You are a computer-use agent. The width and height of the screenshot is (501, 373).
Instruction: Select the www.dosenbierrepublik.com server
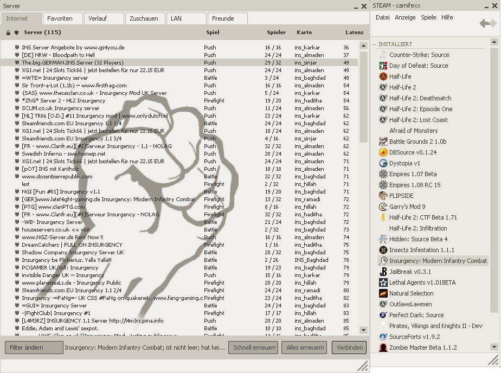[x=179, y=177]
